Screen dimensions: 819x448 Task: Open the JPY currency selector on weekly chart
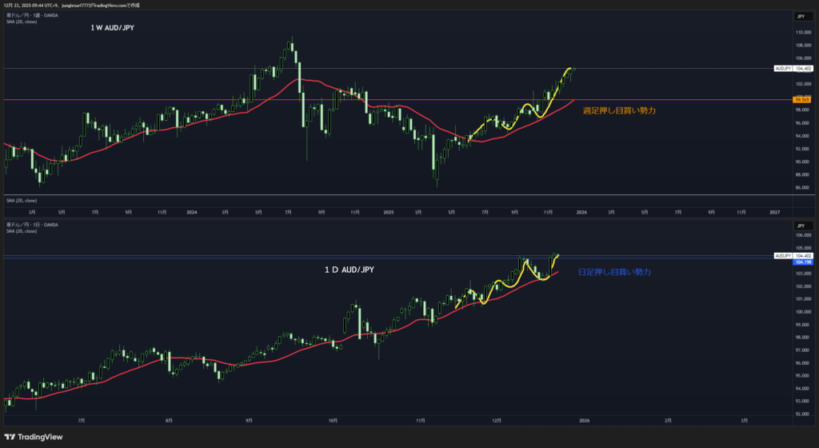pyautogui.click(x=799, y=16)
